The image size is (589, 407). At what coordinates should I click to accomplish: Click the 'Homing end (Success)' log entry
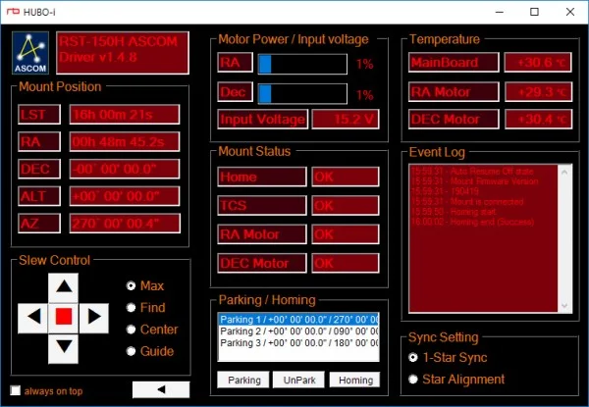point(472,222)
